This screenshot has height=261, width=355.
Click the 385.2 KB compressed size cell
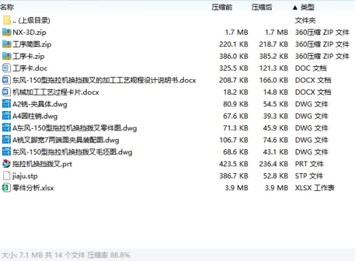[x=274, y=56]
